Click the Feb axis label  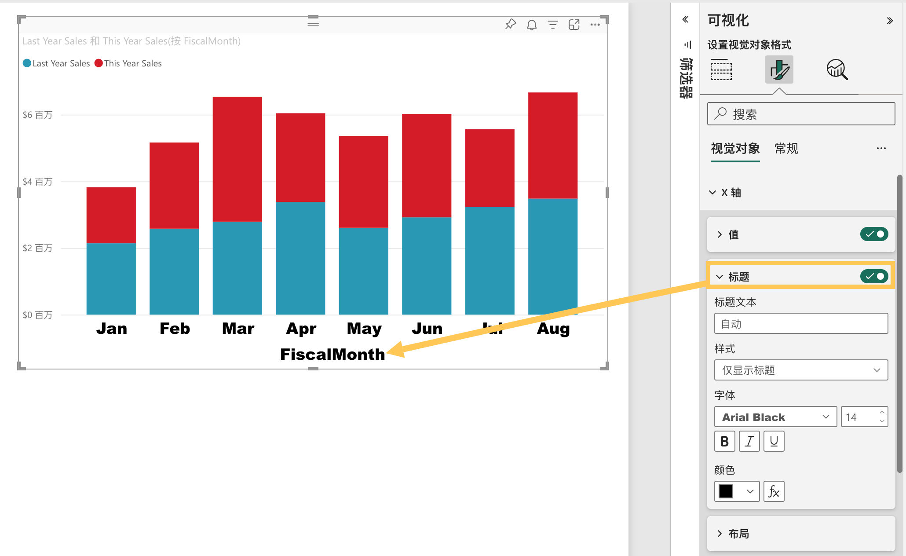click(x=175, y=329)
